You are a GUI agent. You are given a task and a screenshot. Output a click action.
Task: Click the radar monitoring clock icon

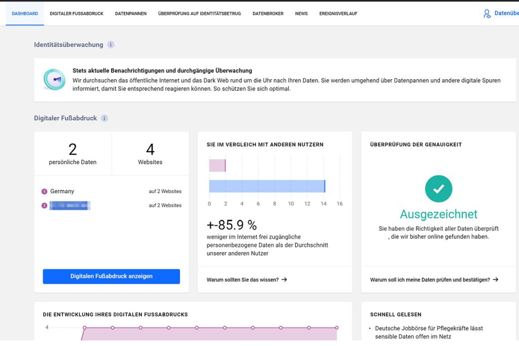point(54,80)
